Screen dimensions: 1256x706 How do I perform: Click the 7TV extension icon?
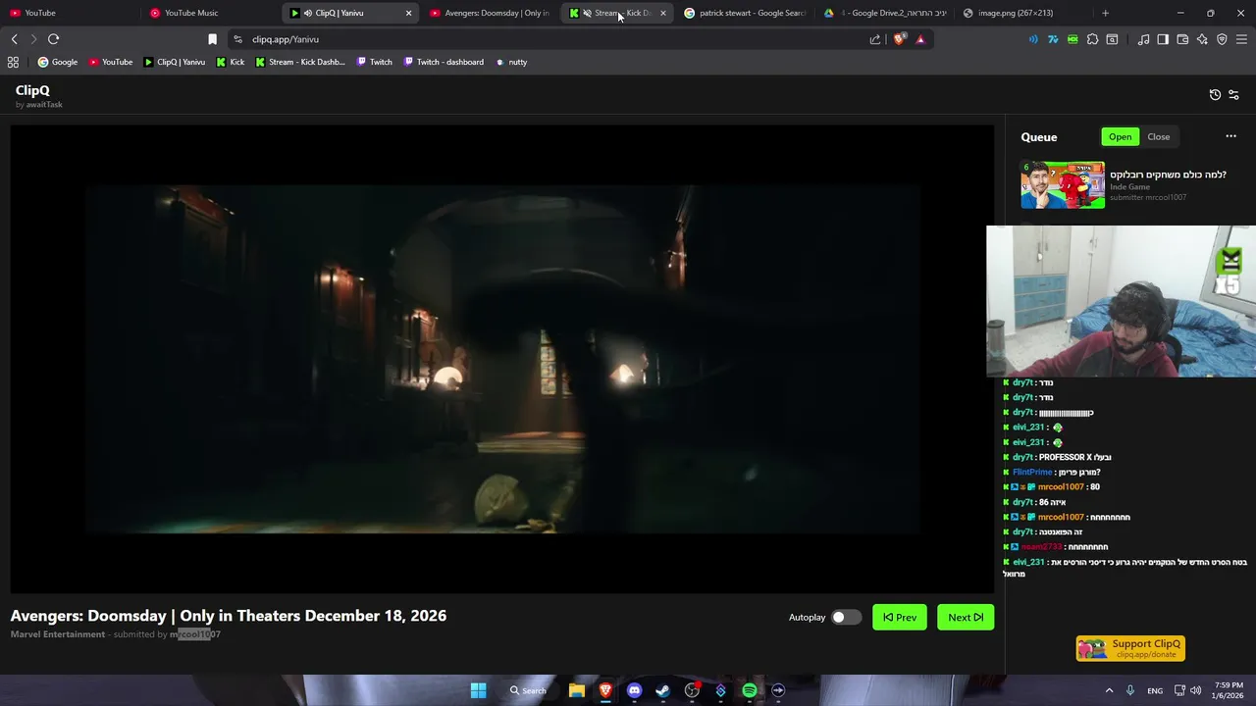pos(1053,39)
